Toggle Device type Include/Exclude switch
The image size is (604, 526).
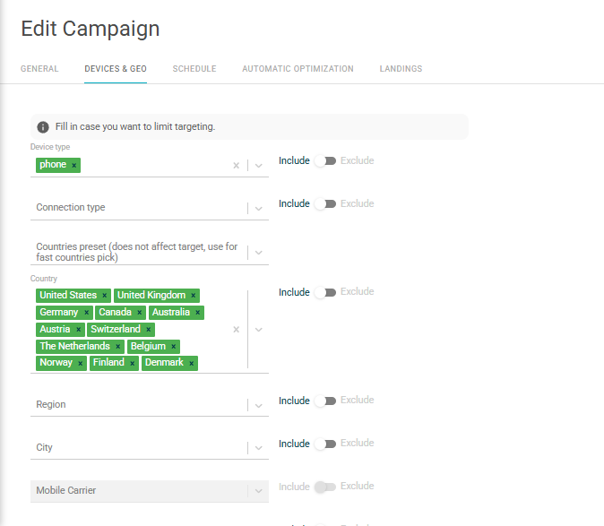(324, 161)
